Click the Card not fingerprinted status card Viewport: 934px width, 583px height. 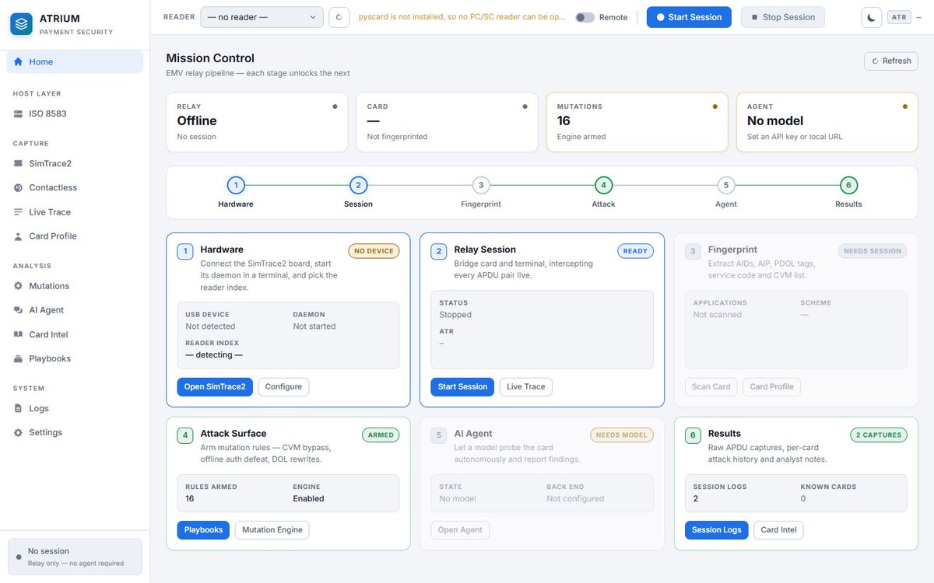(x=447, y=122)
